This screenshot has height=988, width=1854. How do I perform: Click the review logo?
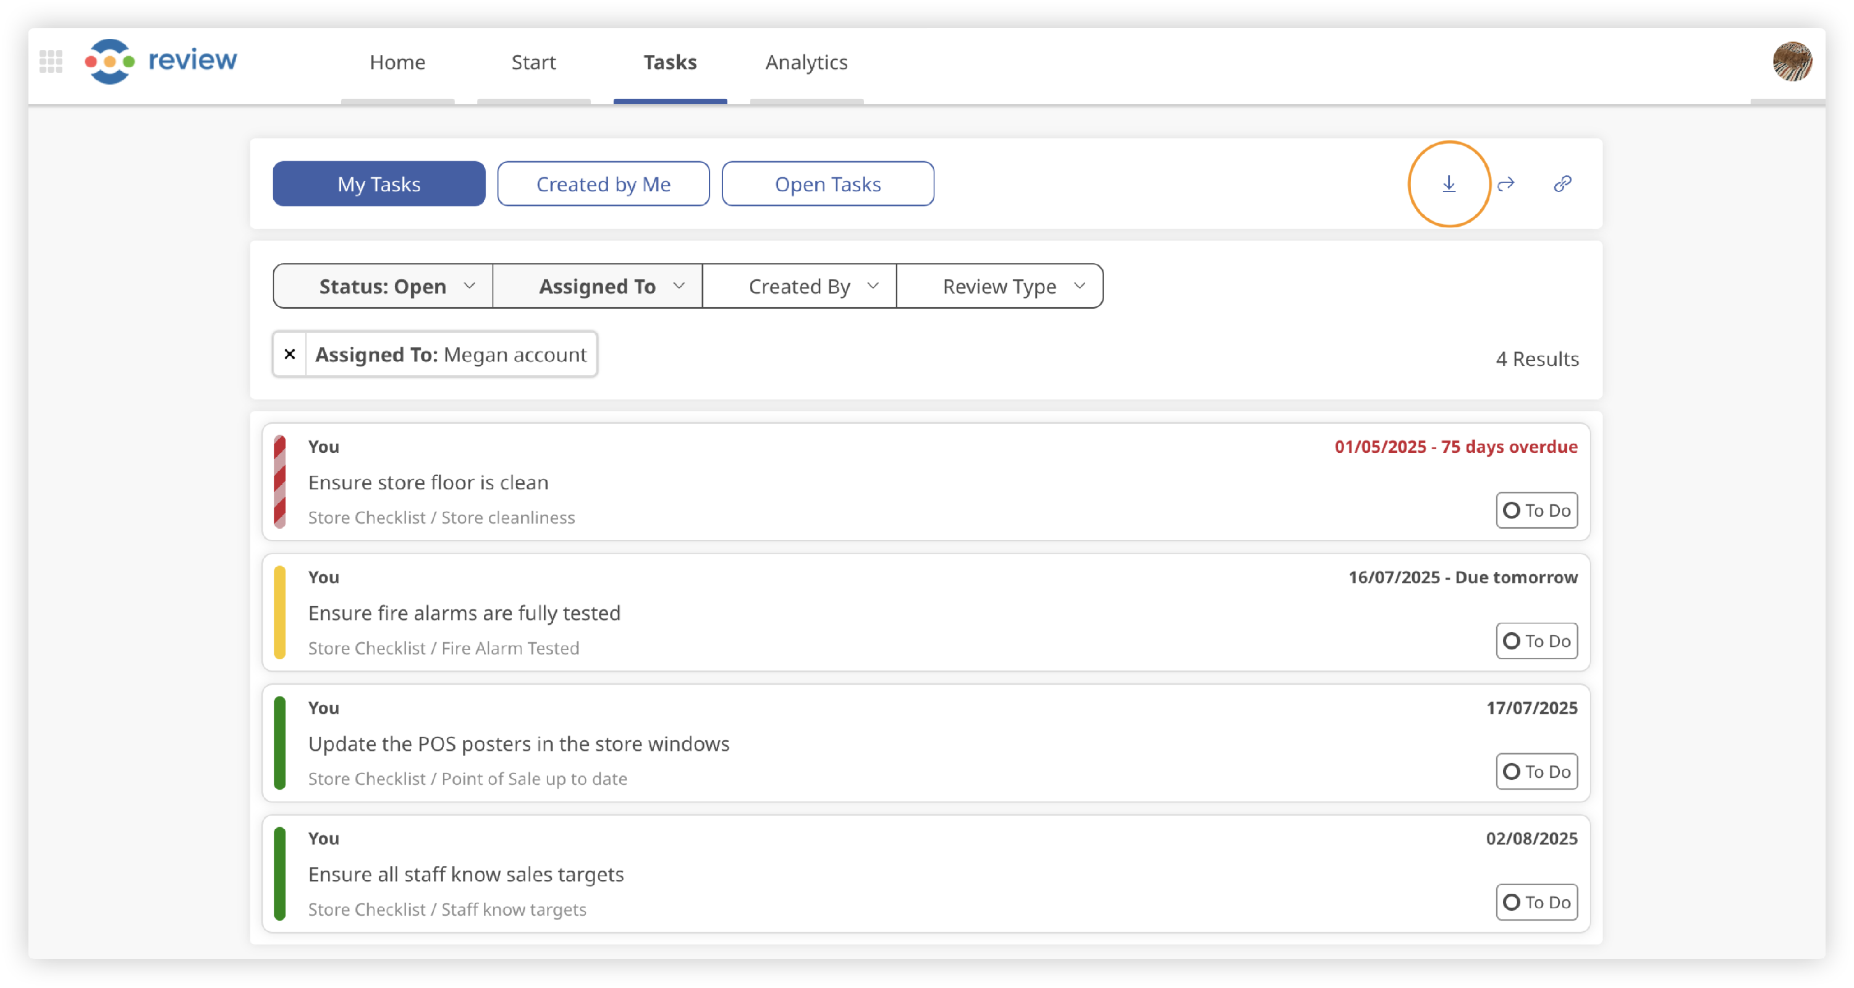[x=161, y=61]
